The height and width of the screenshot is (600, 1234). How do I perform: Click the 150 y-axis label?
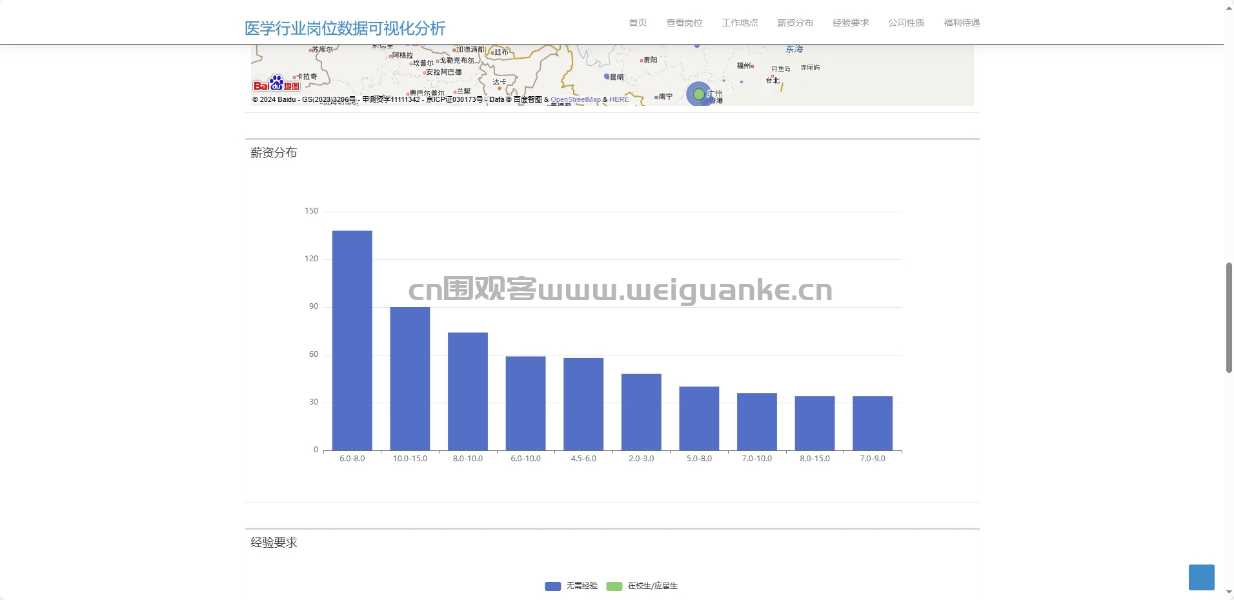pyautogui.click(x=312, y=211)
